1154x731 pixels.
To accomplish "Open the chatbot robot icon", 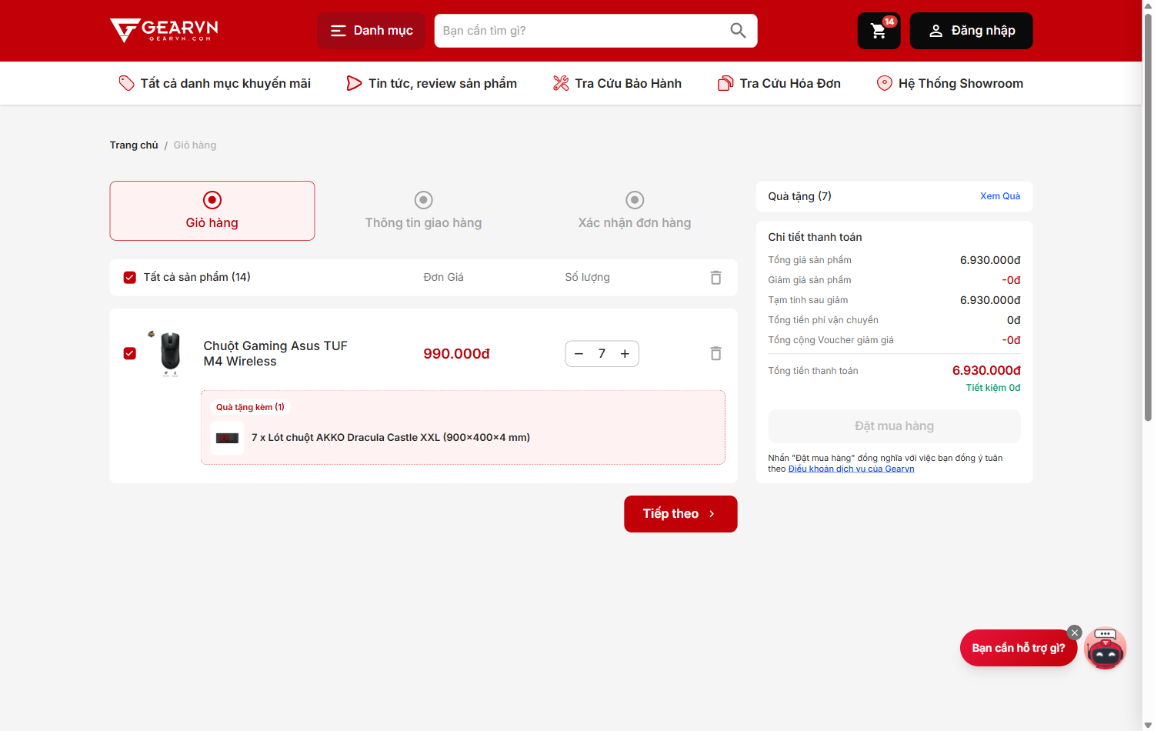I will point(1106,649).
